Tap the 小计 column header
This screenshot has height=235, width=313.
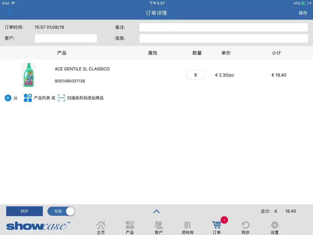pos(276,53)
